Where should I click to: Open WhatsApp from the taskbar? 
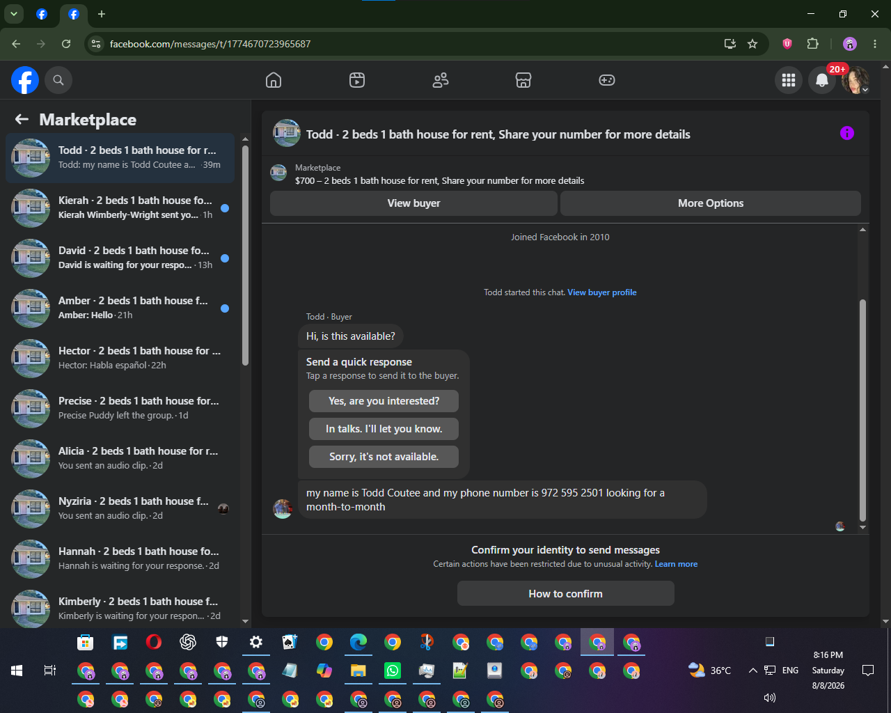tap(393, 671)
